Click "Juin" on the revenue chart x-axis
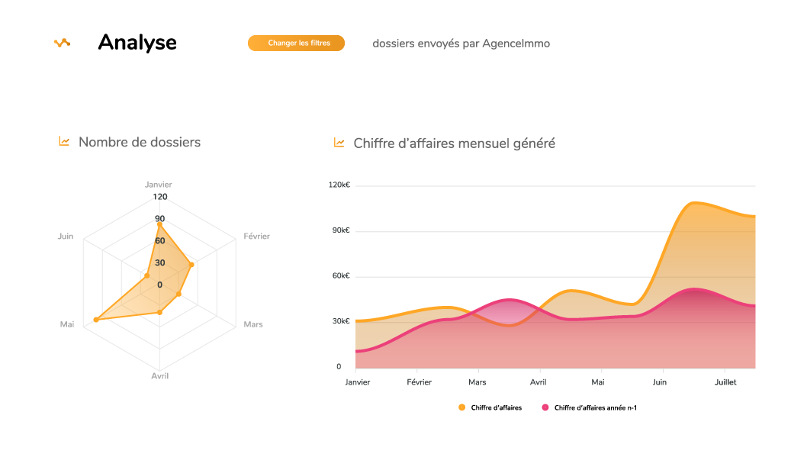Image resolution: width=791 pixels, height=470 pixels. (660, 382)
